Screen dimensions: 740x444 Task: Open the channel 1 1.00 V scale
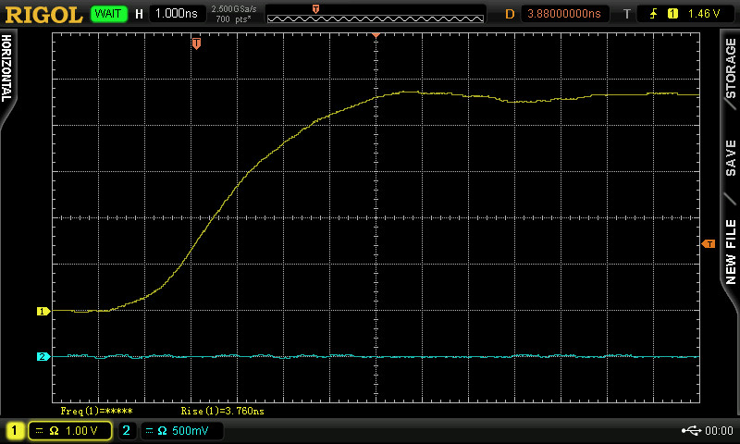[x=70, y=430]
